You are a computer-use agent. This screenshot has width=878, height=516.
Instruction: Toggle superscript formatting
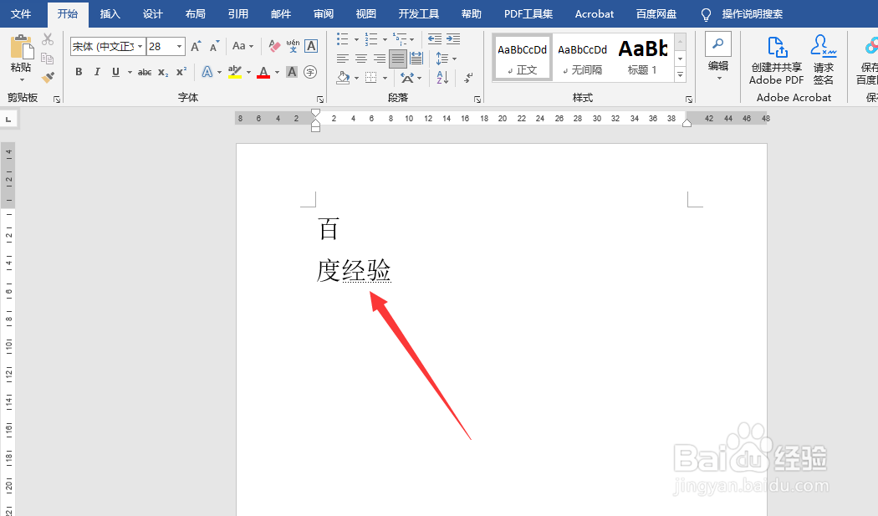[x=181, y=72]
